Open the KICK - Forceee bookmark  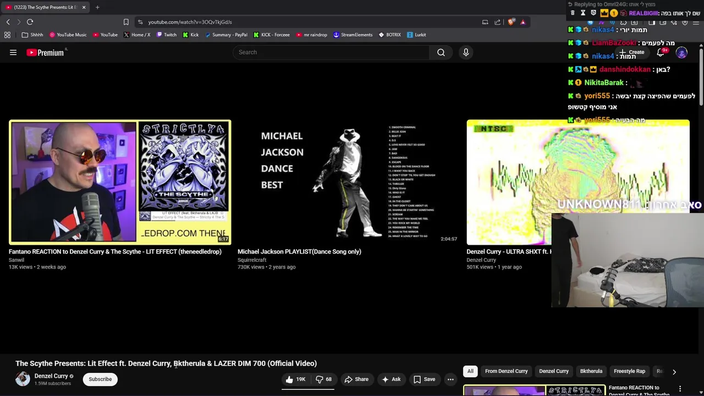pos(272,35)
